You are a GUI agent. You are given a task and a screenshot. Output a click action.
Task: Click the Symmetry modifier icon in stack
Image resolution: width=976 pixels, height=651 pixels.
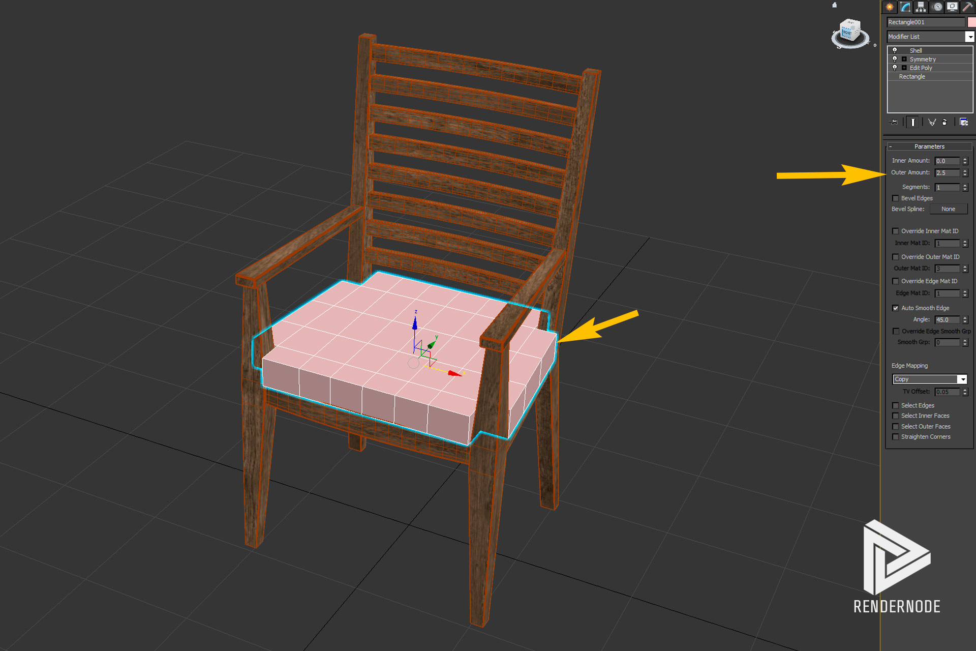(895, 59)
